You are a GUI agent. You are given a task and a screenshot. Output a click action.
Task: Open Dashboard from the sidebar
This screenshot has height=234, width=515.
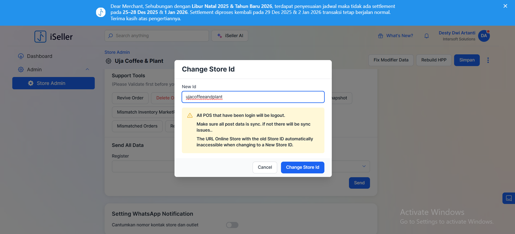coord(39,56)
